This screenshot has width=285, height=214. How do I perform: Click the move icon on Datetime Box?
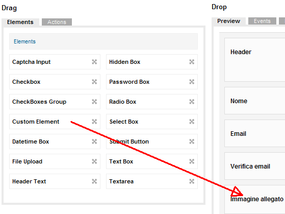click(x=94, y=141)
